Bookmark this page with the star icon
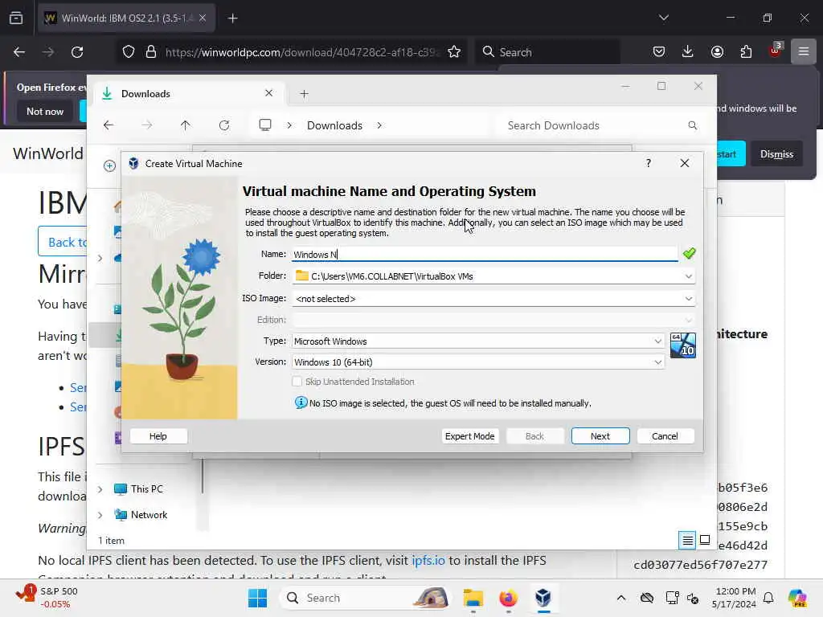Image resolution: width=823 pixels, height=617 pixels. (x=454, y=52)
